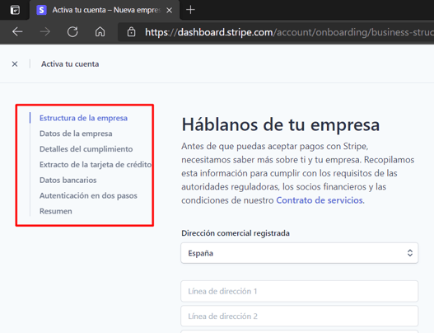The width and height of the screenshot is (434, 333).
Task: Focus Línea de dirección 2 field
Action: click(300, 316)
